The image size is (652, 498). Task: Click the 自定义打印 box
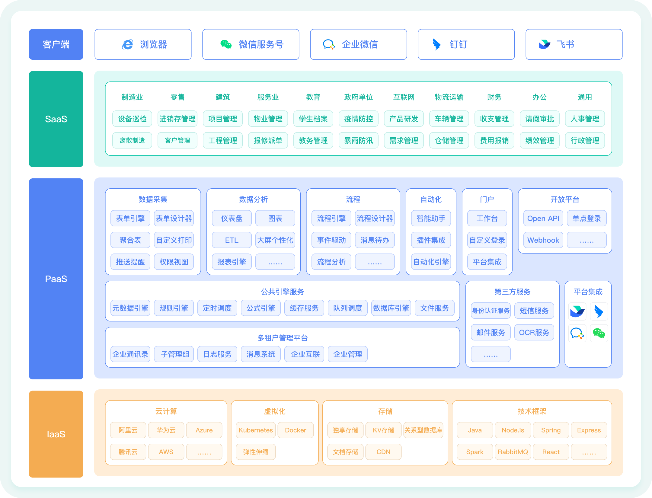(174, 240)
